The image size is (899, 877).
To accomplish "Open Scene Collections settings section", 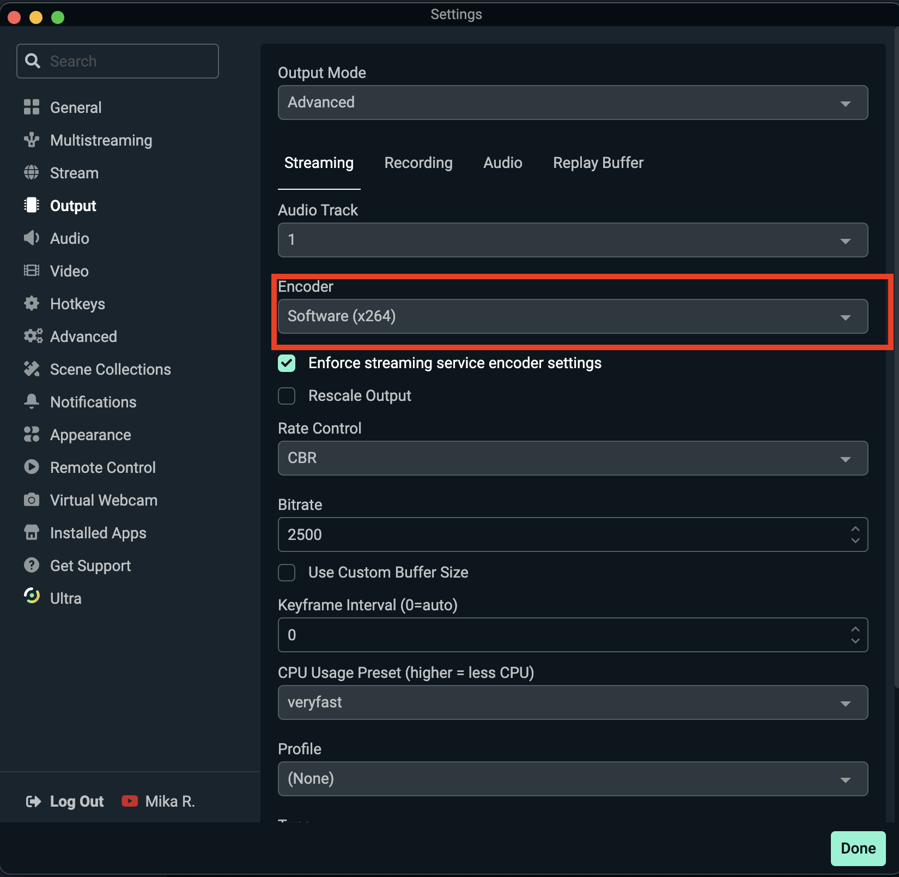I will (x=111, y=369).
